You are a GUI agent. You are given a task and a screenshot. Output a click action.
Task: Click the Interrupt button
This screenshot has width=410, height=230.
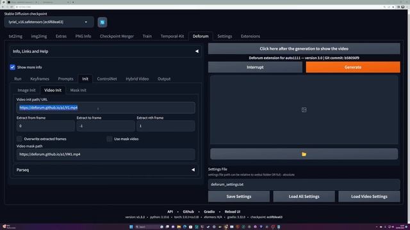[x=255, y=67]
